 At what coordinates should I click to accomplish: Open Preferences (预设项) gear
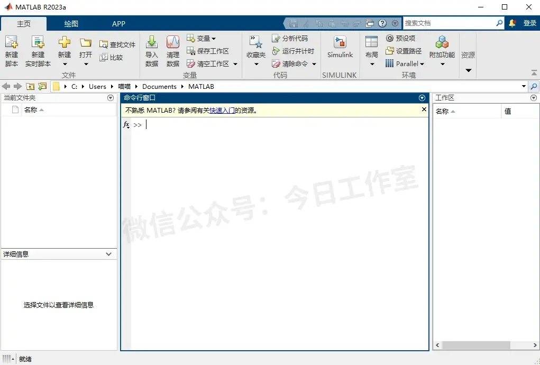[400, 38]
